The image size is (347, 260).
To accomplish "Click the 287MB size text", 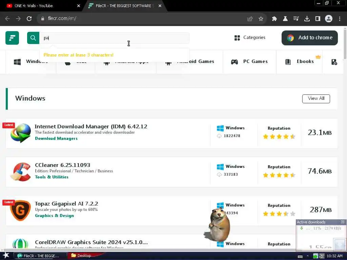I will 321,210.
